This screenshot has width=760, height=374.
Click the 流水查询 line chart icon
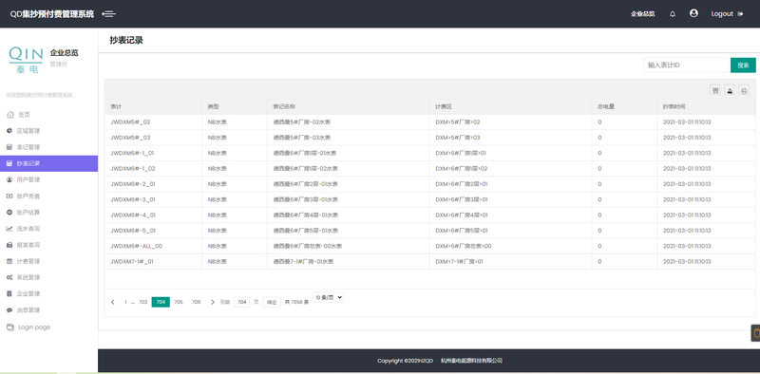pyautogui.click(x=9, y=229)
